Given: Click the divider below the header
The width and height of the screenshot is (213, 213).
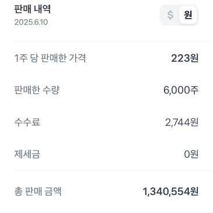Looking at the screenshot, I should pos(113,41).
